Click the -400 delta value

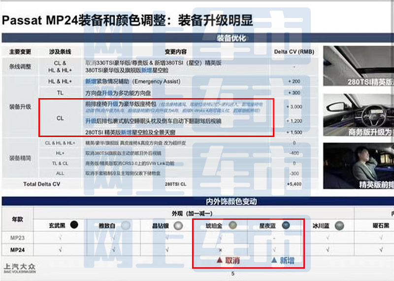(294, 153)
